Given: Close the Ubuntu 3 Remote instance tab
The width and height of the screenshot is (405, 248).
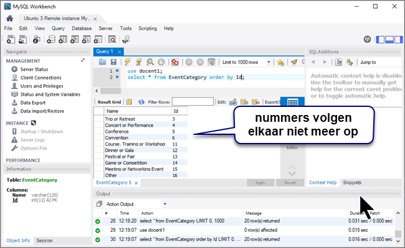Looking at the screenshot, I should pyautogui.click(x=95, y=19).
